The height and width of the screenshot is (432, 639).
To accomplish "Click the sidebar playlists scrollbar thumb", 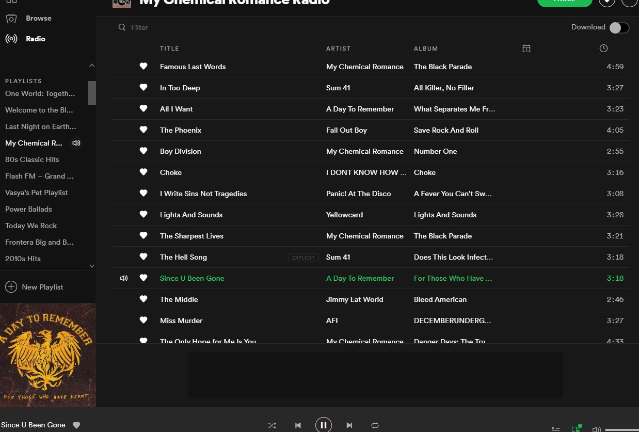I will coord(92,93).
